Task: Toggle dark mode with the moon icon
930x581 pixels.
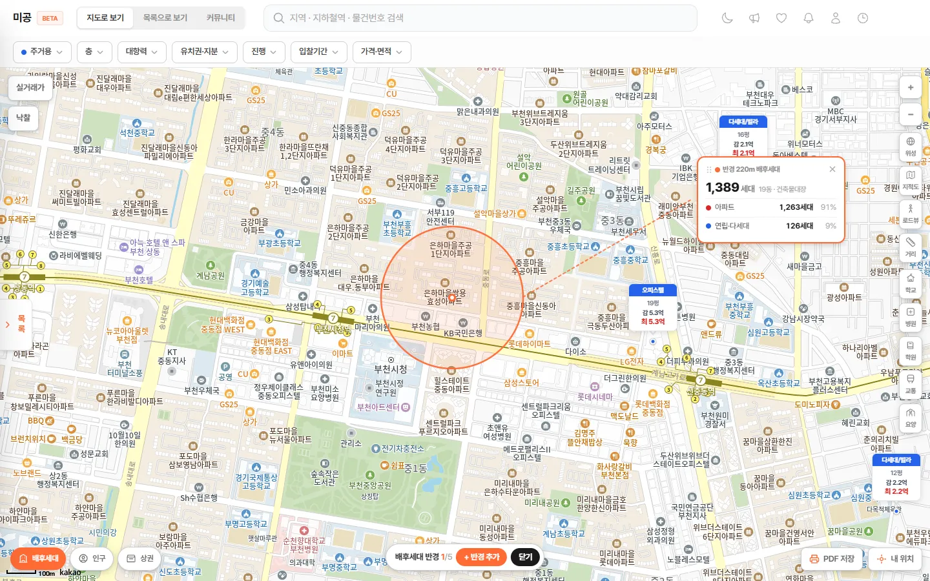Action: tap(727, 18)
